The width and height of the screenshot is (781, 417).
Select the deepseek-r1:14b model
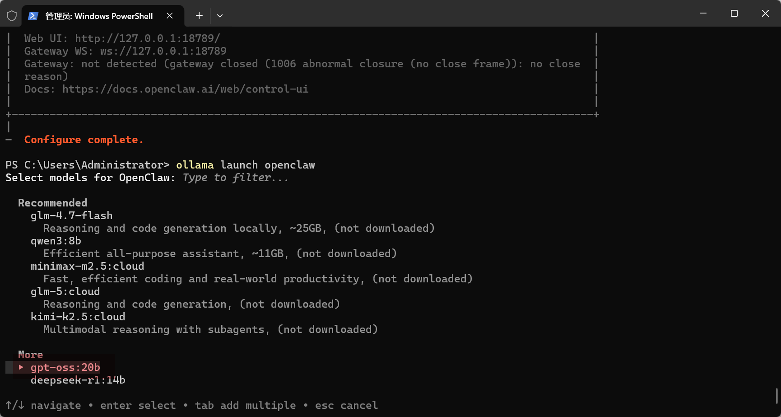pyautogui.click(x=78, y=380)
